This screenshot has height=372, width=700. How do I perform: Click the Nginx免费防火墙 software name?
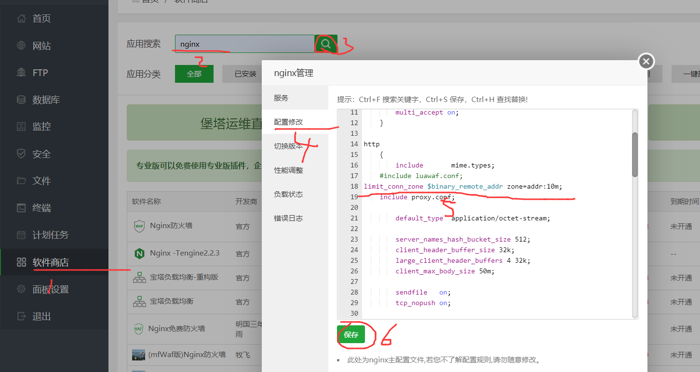(x=176, y=329)
